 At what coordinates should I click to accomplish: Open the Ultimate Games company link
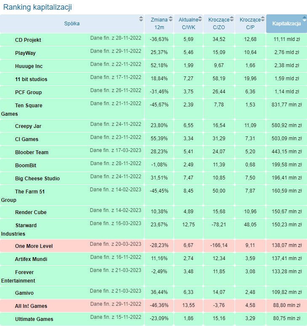click(34, 319)
